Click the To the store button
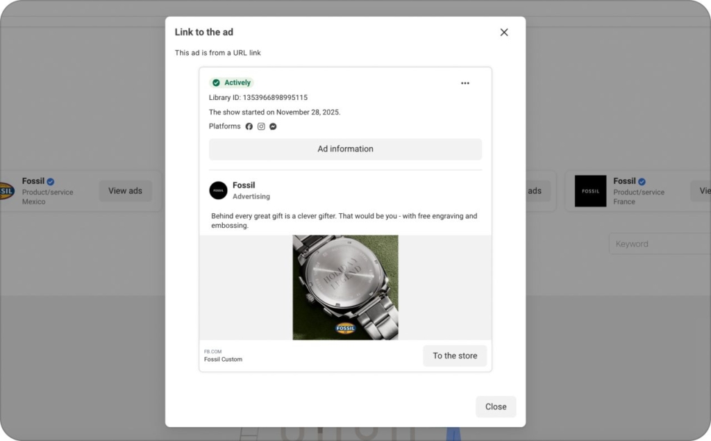This screenshot has width=711, height=441. (x=455, y=356)
